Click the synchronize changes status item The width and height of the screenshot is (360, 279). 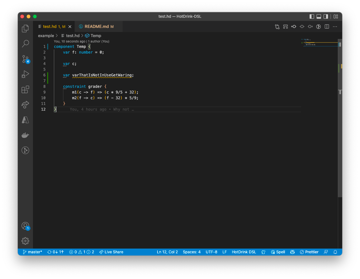[x=55, y=252]
